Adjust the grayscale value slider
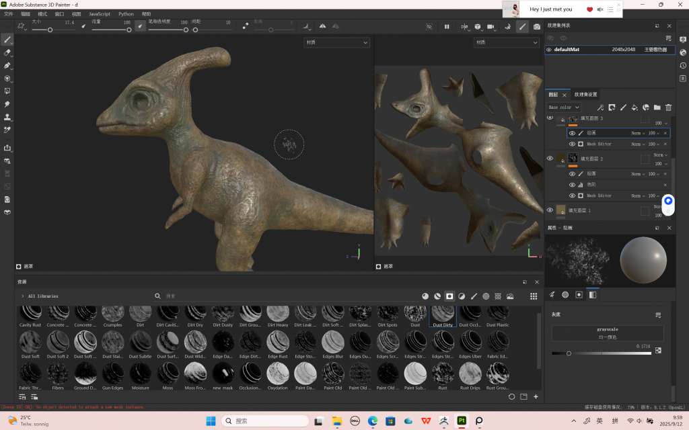 click(569, 353)
